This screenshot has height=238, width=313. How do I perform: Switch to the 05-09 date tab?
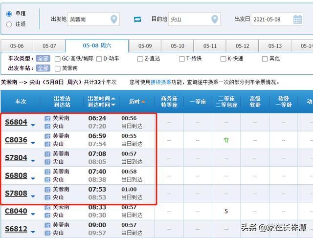pyautogui.click(x=145, y=46)
